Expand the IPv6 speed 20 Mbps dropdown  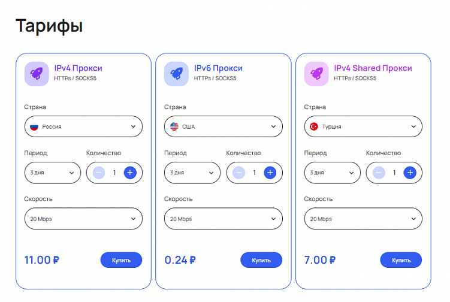coord(223,219)
